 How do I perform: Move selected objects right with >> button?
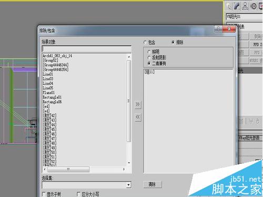point(138,105)
